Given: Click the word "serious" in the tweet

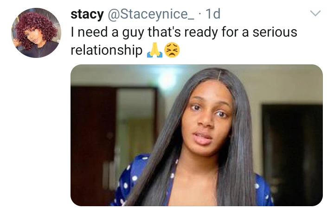Looking at the screenshot, I should pyautogui.click(x=275, y=32).
